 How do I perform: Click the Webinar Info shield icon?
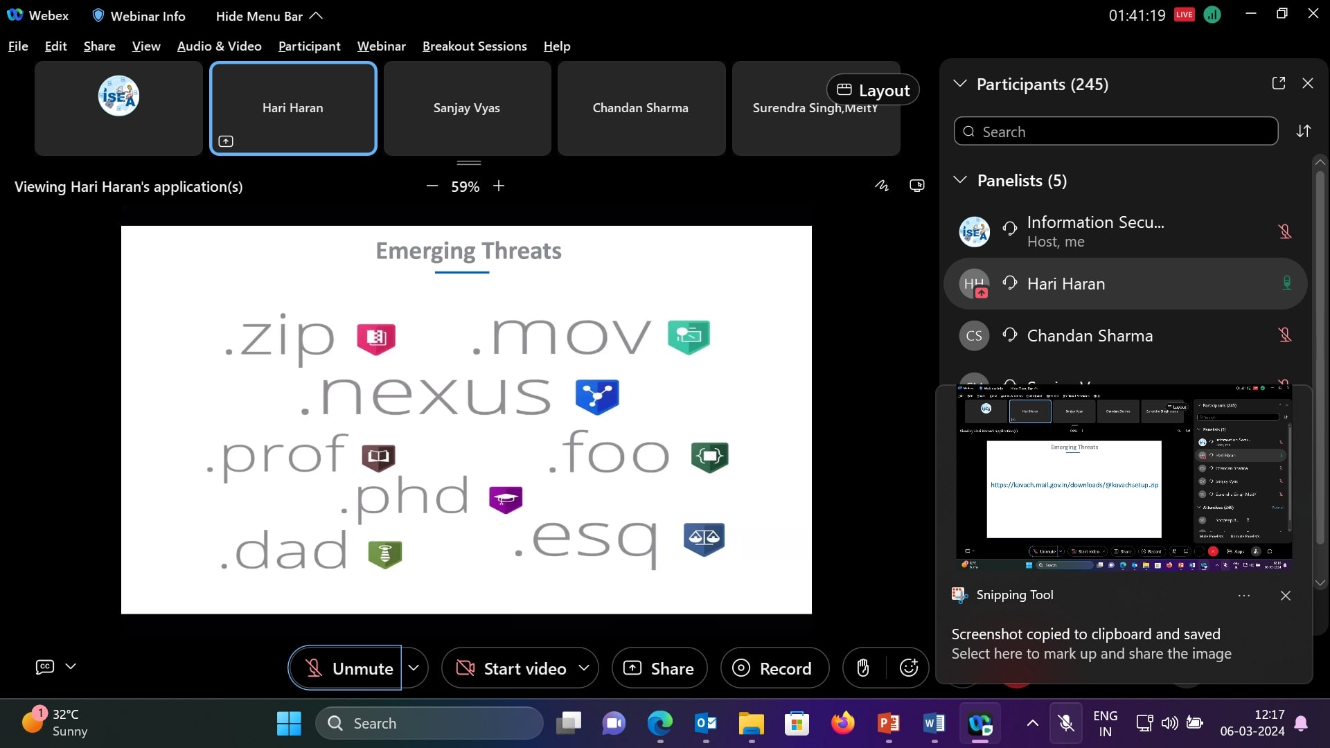click(x=98, y=15)
